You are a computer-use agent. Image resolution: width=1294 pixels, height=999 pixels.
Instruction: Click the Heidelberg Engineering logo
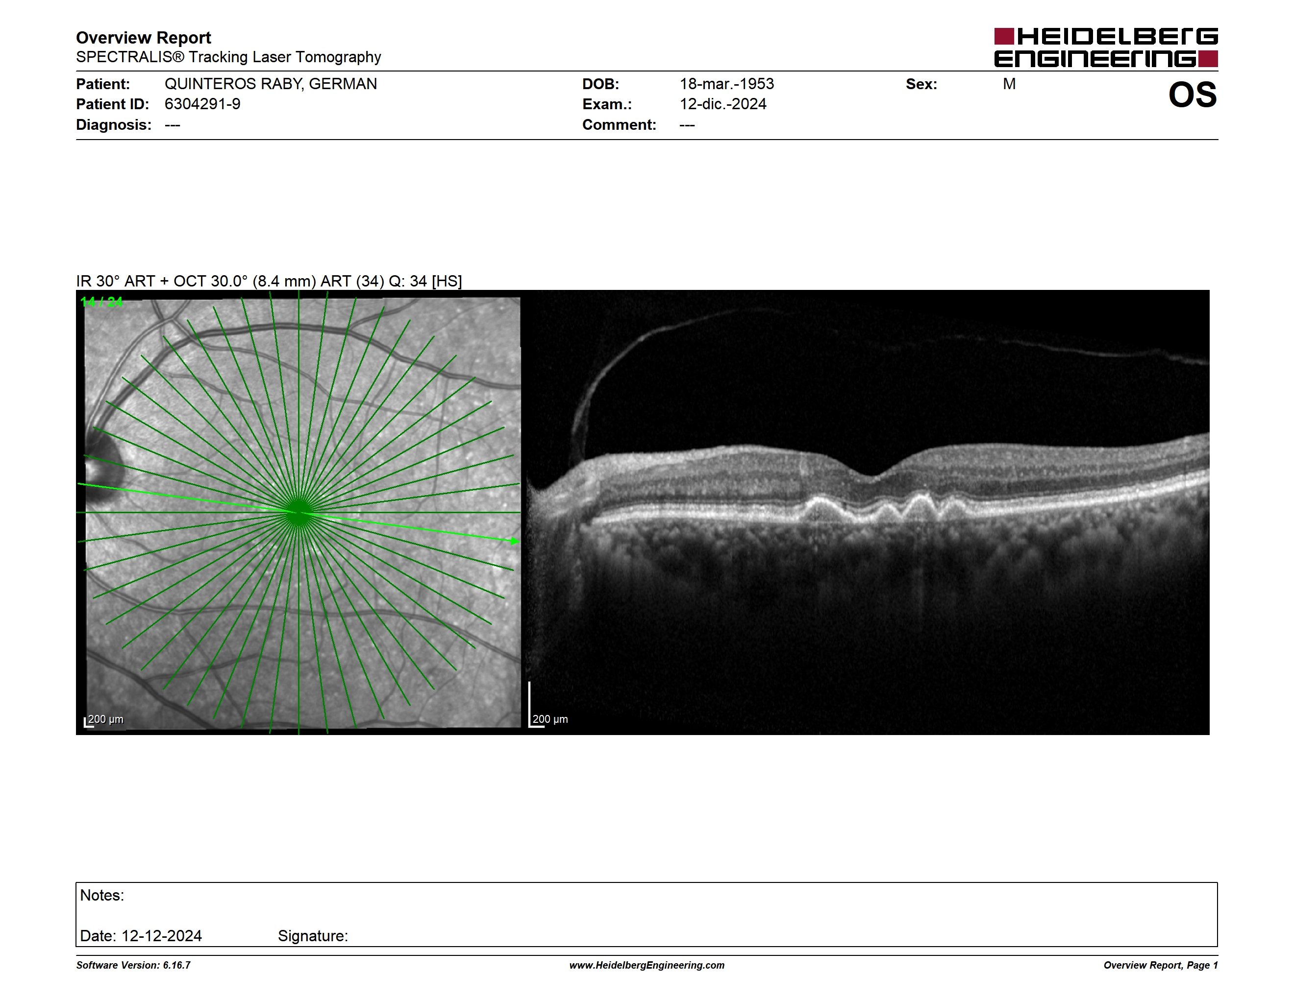(1106, 48)
